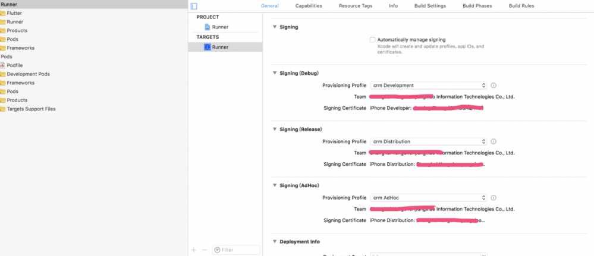
Task: Select the Flutter folder icon
Action: click(x=3, y=13)
